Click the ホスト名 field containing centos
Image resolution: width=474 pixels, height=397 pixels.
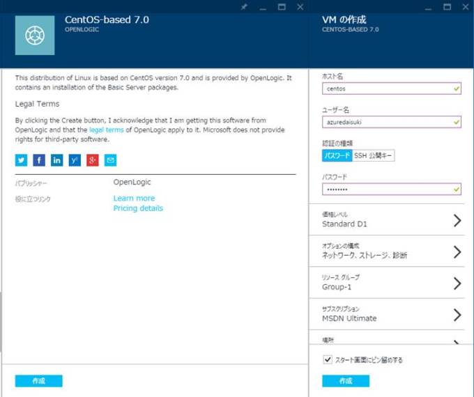coord(392,88)
